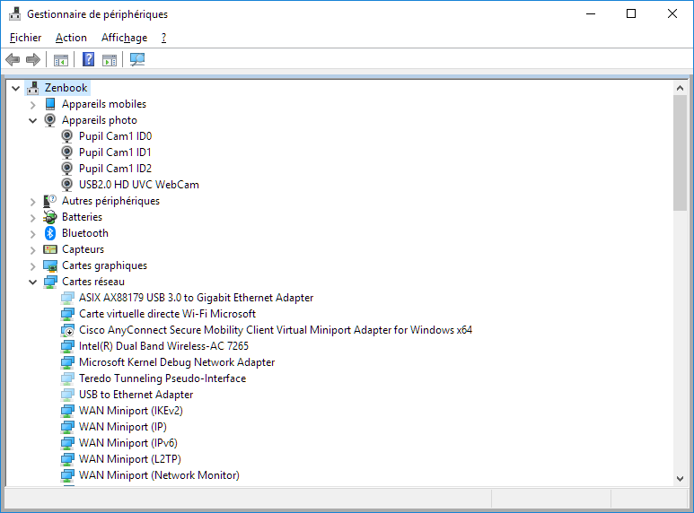Collapse the Appareils photo category
This screenshot has width=694, height=513.
pyautogui.click(x=32, y=121)
